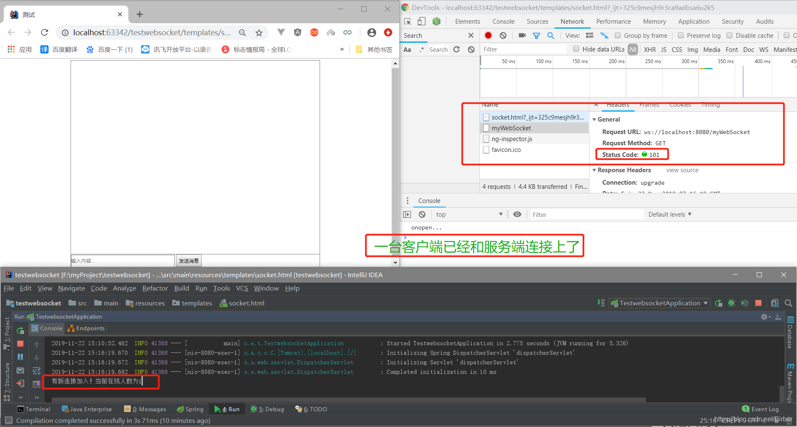
Task: Select the myWebSocket request
Action: (x=534, y=128)
